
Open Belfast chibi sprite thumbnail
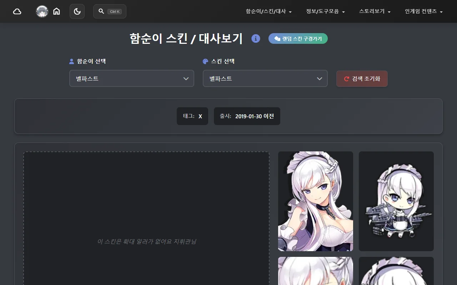pos(396,201)
